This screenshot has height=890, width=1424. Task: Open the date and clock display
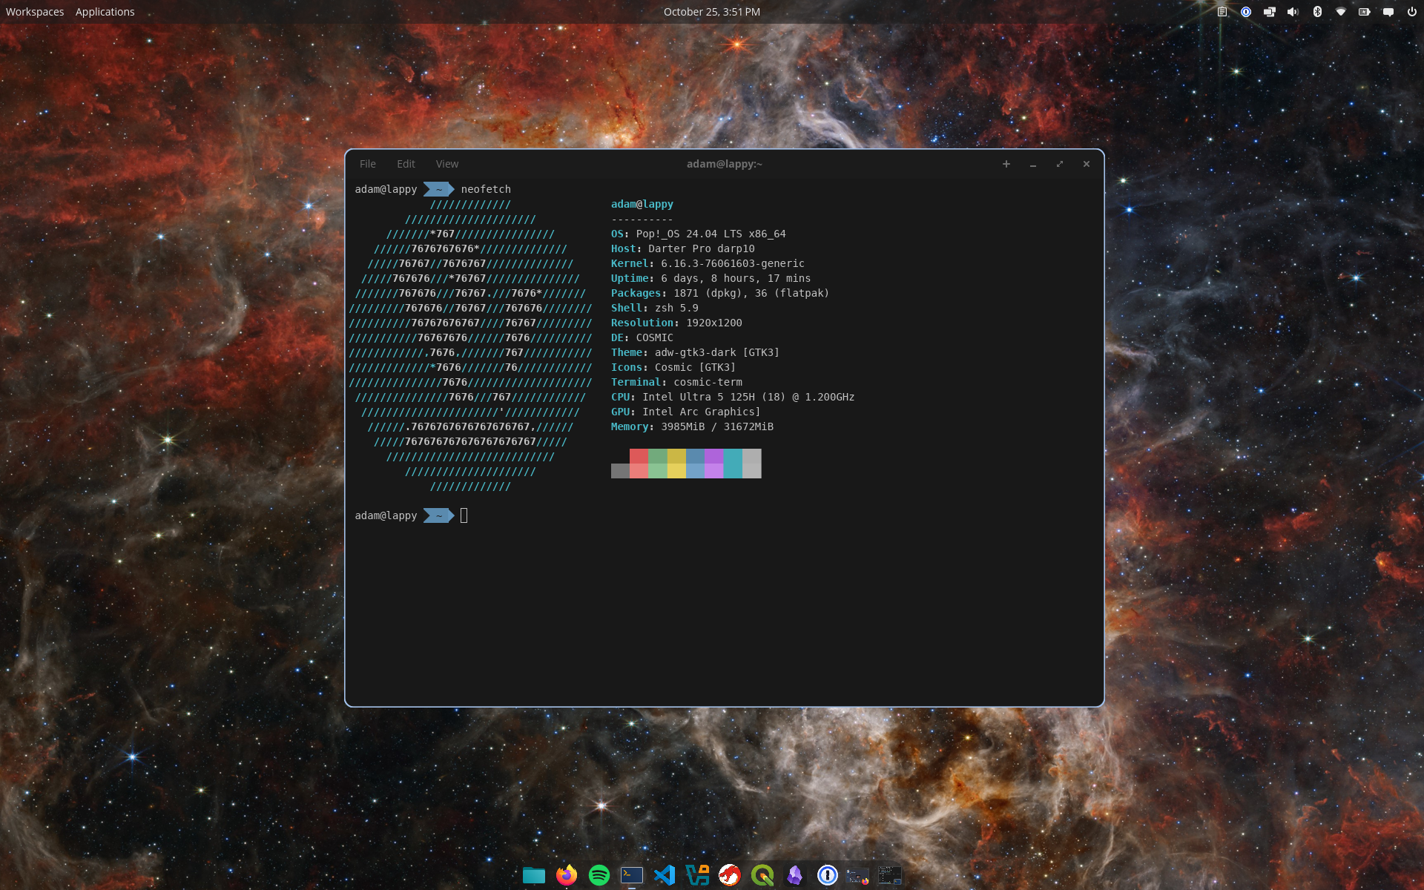point(711,11)
